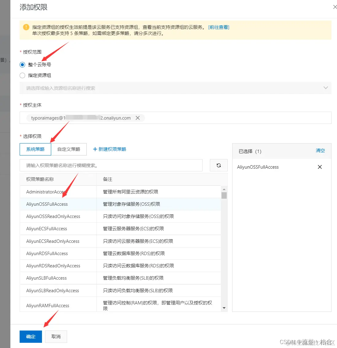Click 清空 to clear selected policies
The height and width of the screenshot is (348, 337).
[x=320, y=151]
